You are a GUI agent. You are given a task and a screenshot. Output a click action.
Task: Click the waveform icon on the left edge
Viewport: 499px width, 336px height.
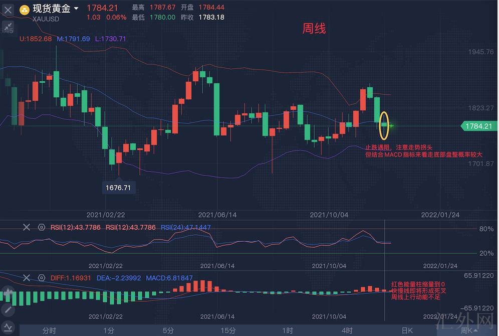click(x=9, y=292)
